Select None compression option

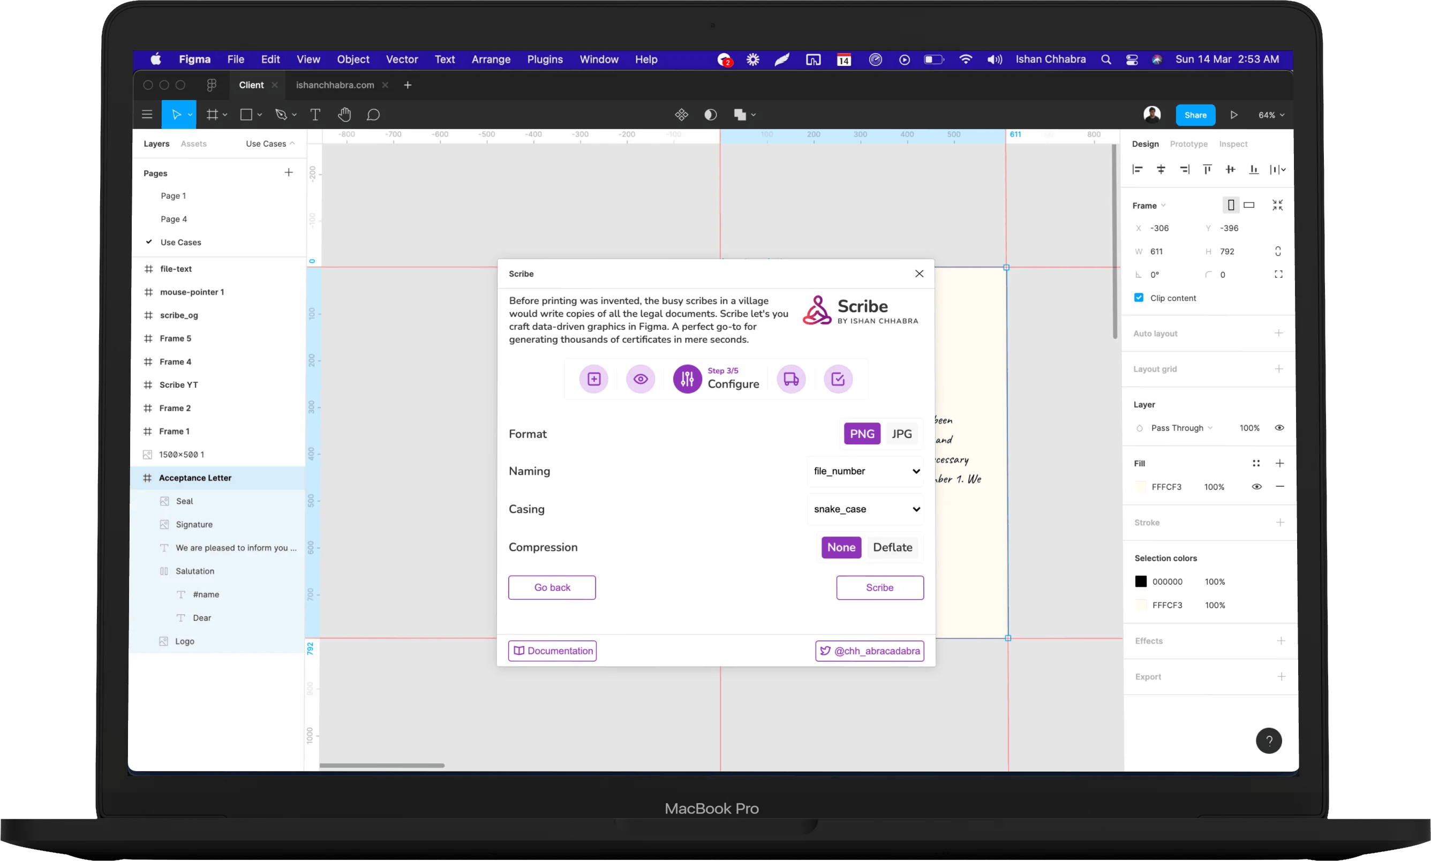point(841,547)
